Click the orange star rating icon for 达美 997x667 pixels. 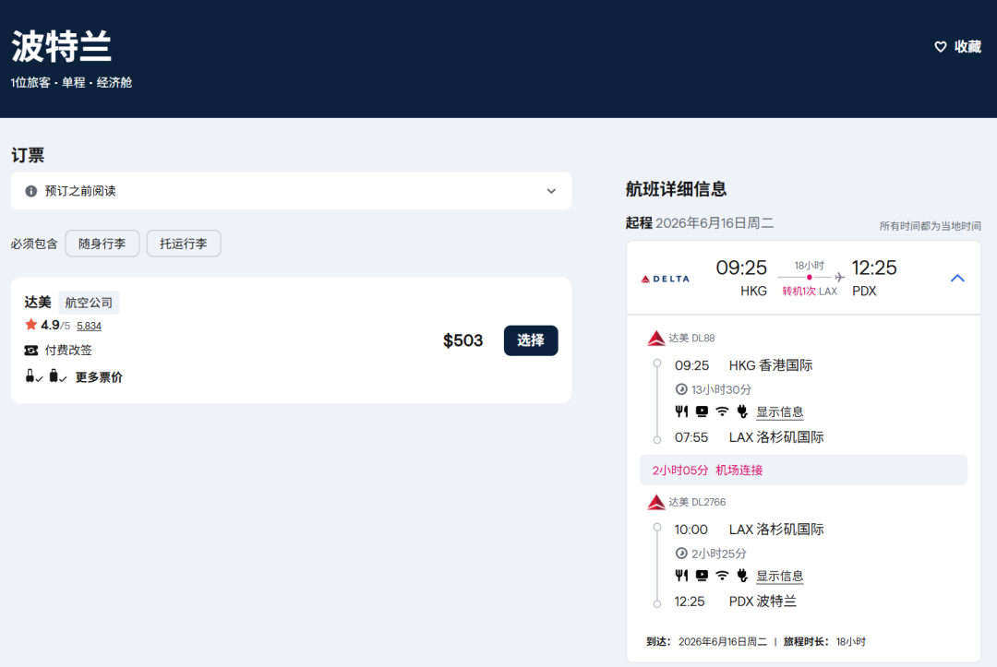click(x=31, y=325)
